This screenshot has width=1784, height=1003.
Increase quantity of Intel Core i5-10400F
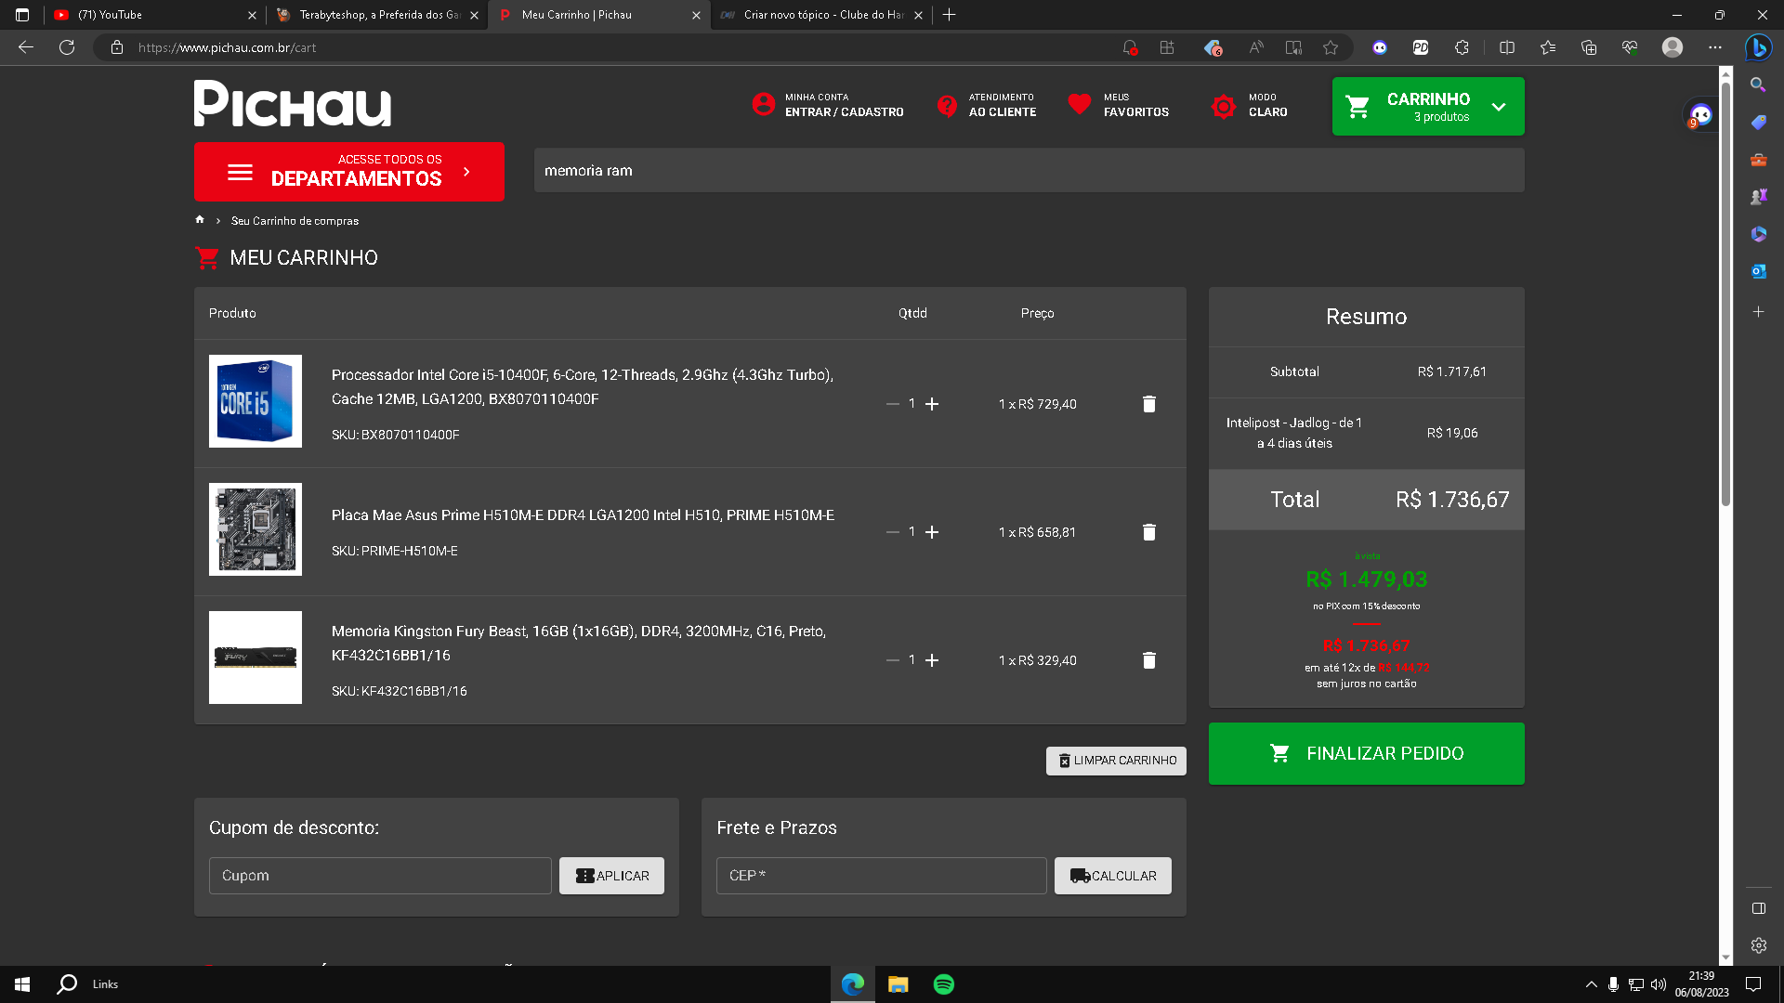click(x=932, y=404)
